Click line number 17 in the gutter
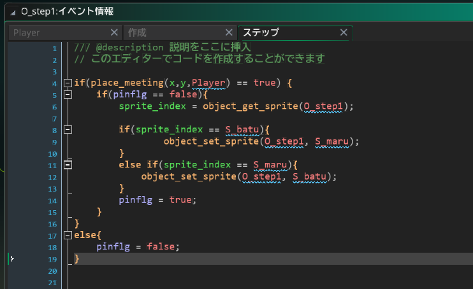Screen dimensions: 473x289 point(52,235)
